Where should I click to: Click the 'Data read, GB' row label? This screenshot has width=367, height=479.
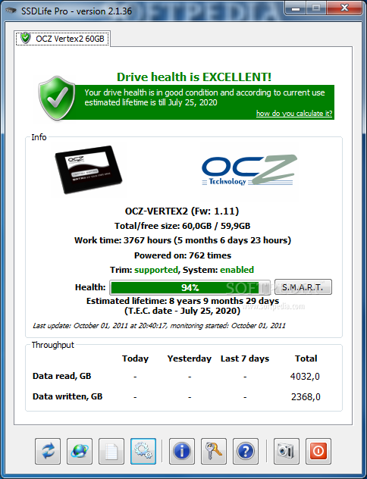[x=62, y=376]
